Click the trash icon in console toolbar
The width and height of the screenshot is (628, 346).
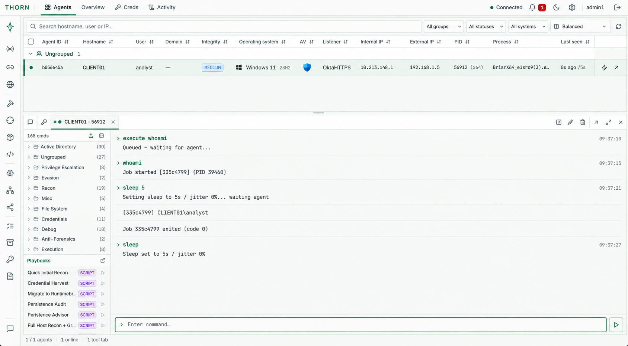(583, 122)
